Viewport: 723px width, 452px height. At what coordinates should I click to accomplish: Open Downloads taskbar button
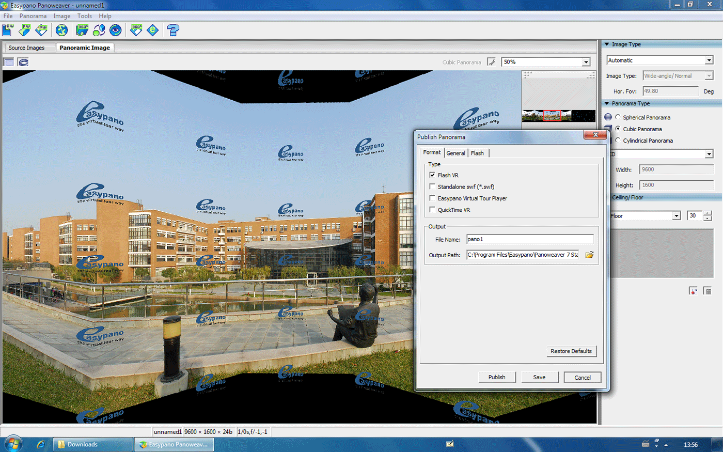point(93,444)
